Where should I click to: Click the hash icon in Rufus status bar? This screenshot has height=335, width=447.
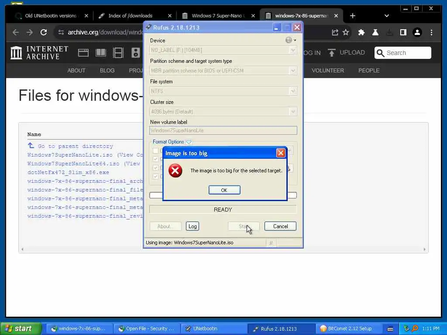(x=271, y=243)
